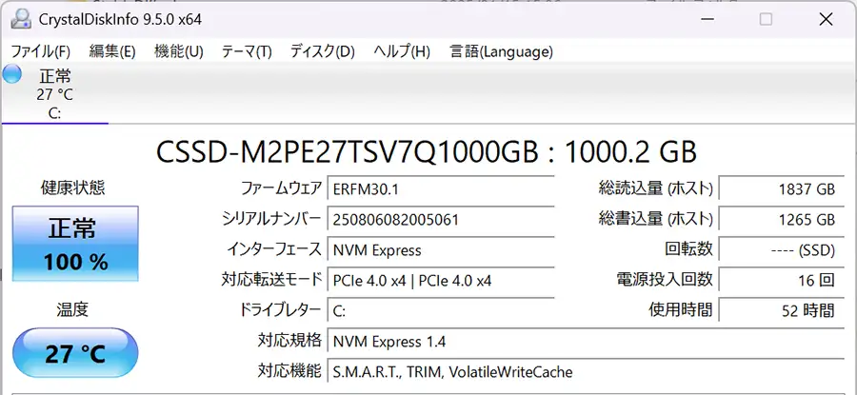Click the 対応機能 label
This screenshot has height=395, width=857.
289,371
